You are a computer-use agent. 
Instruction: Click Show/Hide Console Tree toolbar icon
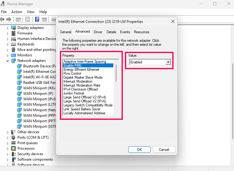pyautogui.click(x=18, y=19)
